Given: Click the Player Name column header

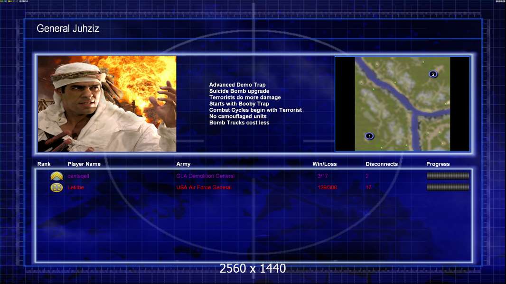Looking at the screenshot, I should click(84, 164).
